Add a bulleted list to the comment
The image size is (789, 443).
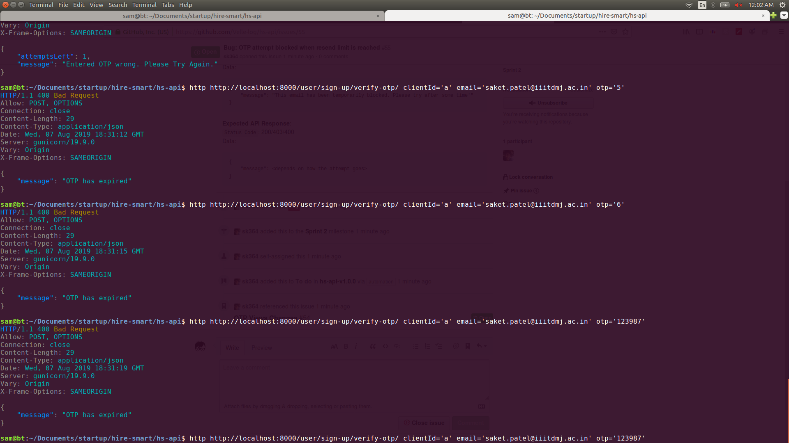pyautogui.click(x=416, y=346)
